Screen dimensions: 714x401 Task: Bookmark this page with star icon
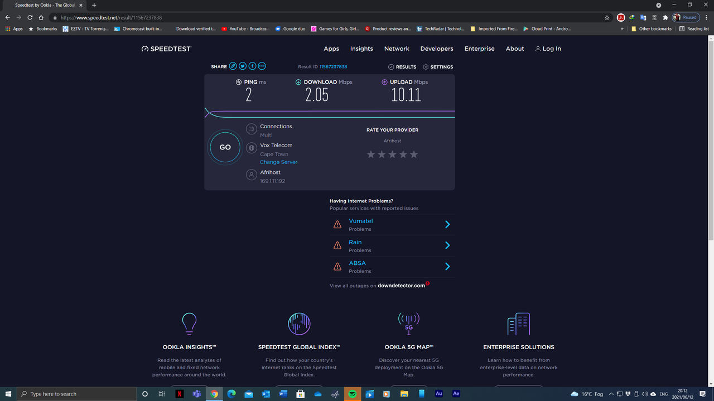tap(607, 17)
